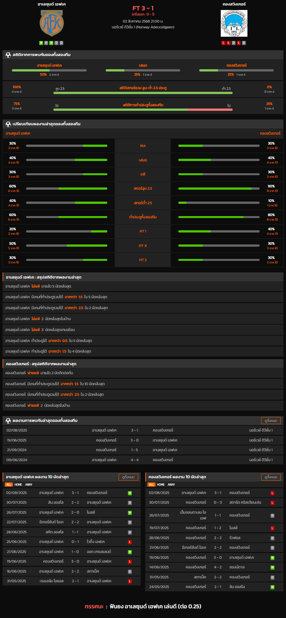Click W badge in Kongsvinger list row 19/06/2025

273,558
